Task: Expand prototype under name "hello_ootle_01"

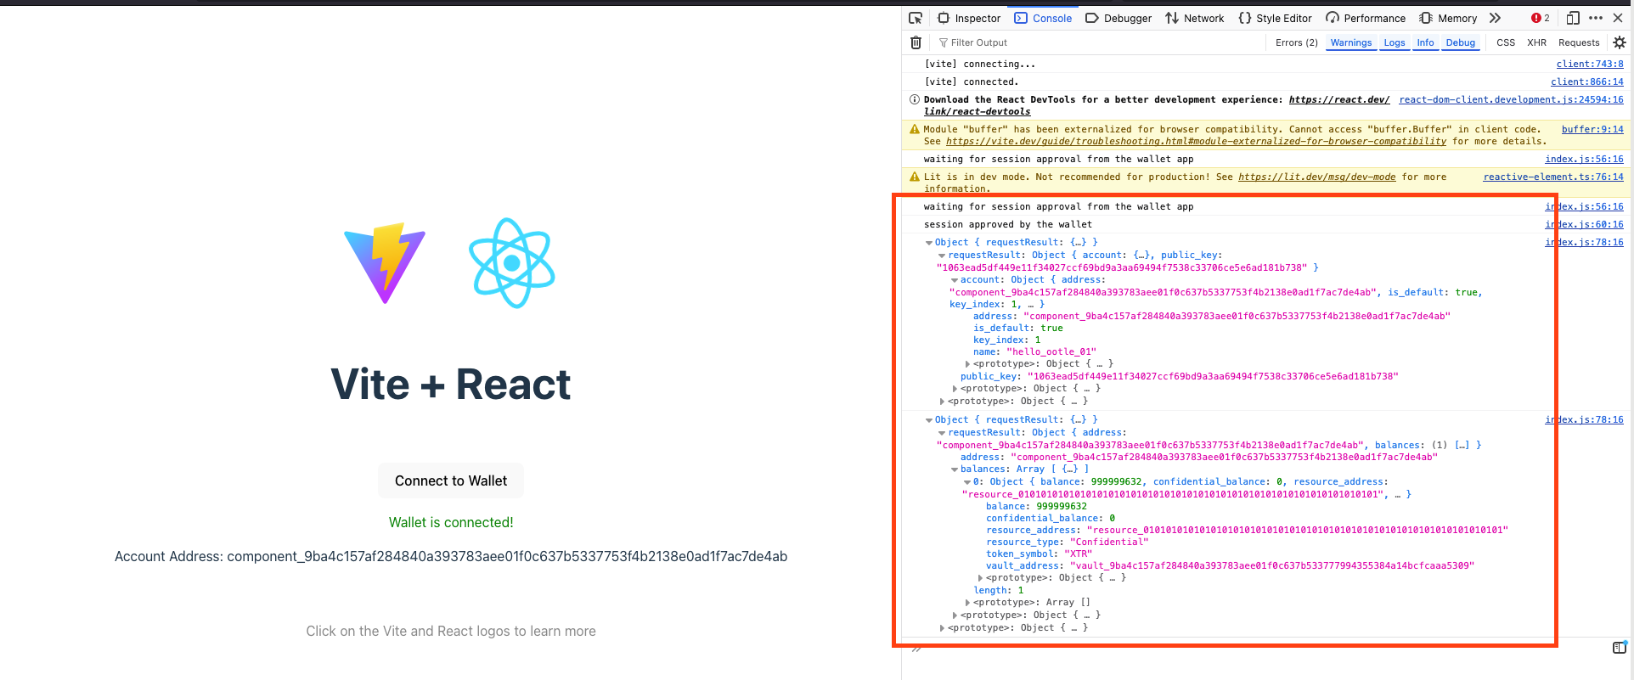Action: [967, 364]
